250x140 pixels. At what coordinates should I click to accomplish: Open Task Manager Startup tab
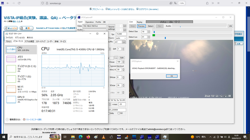coord(41,42)
